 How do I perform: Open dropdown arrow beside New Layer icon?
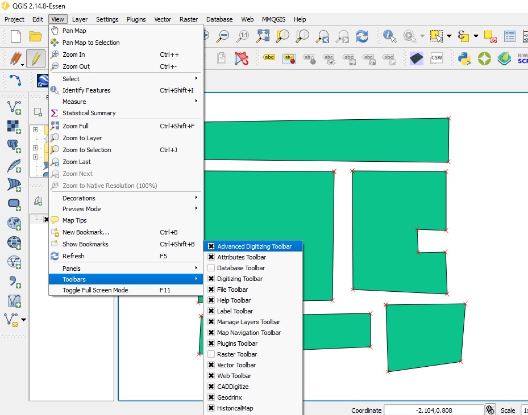click(x=23, y=320)
